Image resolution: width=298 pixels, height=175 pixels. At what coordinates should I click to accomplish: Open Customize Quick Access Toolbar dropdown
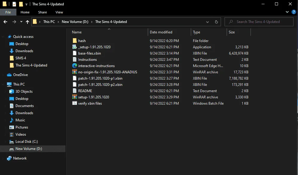[26, 4]
